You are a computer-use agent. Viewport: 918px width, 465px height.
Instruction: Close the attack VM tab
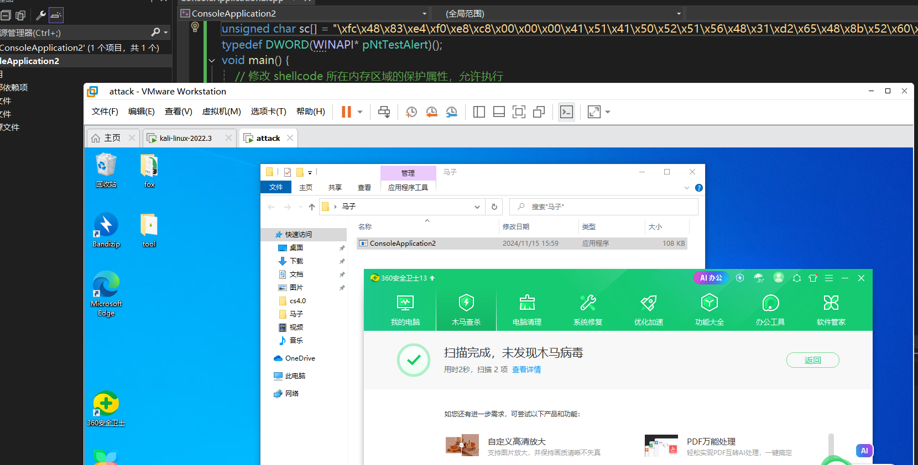(x=290, y=138)
